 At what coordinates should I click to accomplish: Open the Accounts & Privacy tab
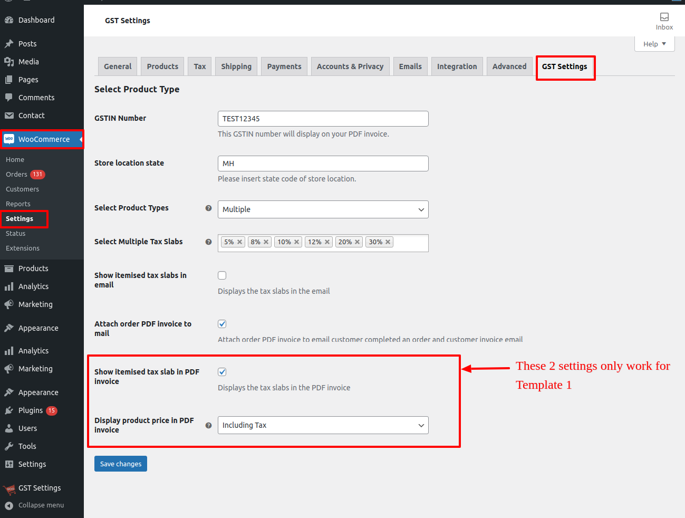[350, 66]
